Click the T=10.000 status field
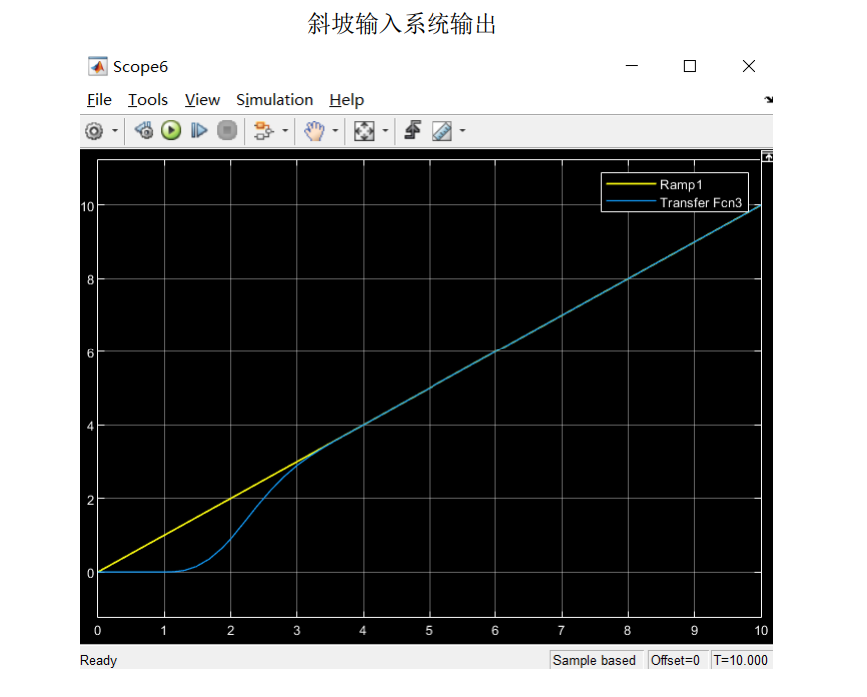The image size is (867, 697). [741, 660]
